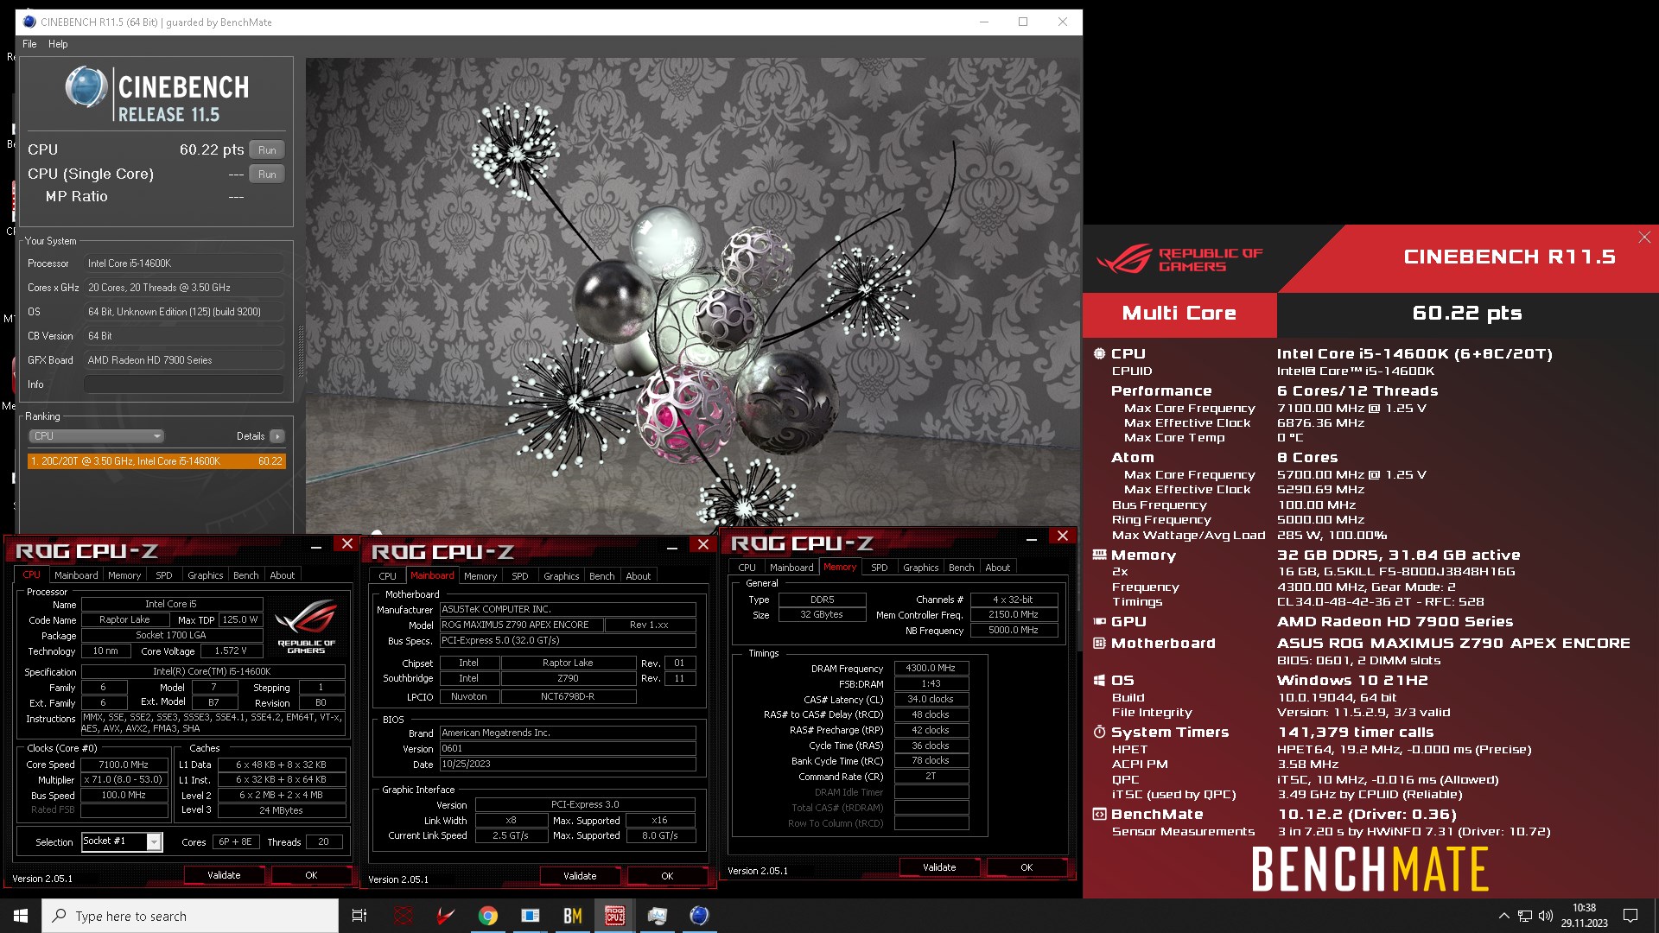Launch Google Chrome from the taskbar
Image resolution: width=1659 pixels, height=933 pixels.
click(488, 916)
